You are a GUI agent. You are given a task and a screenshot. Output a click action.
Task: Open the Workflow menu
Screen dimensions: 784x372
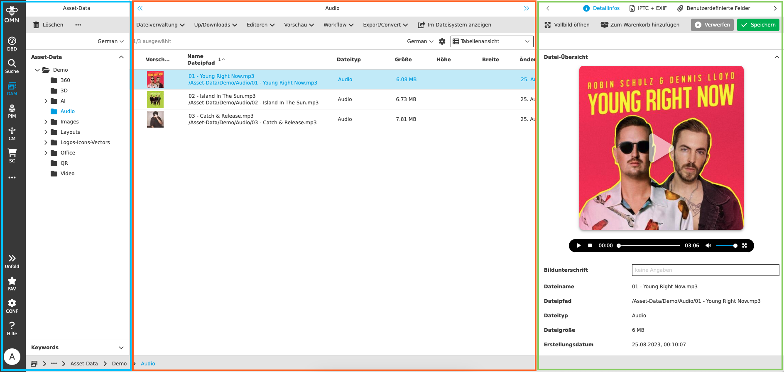pyautogui.click(x=338, y=25)
